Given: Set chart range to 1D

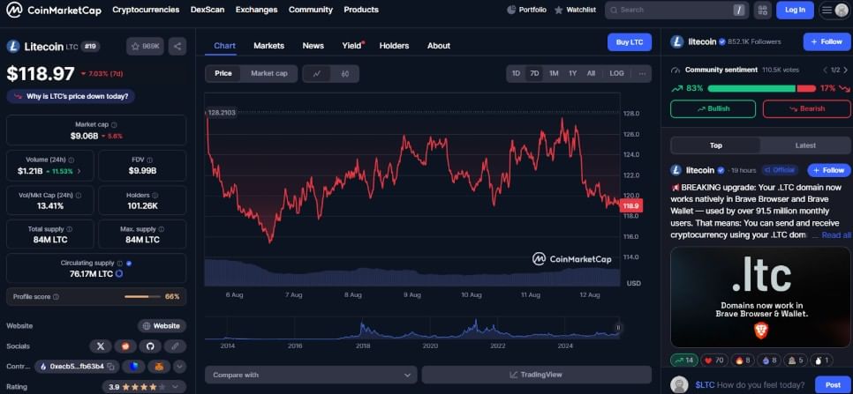Looking at the screenshot, I should click(x=516, y=73).
